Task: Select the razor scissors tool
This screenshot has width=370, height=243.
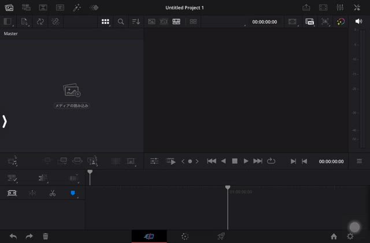Action: coord(52,193)
